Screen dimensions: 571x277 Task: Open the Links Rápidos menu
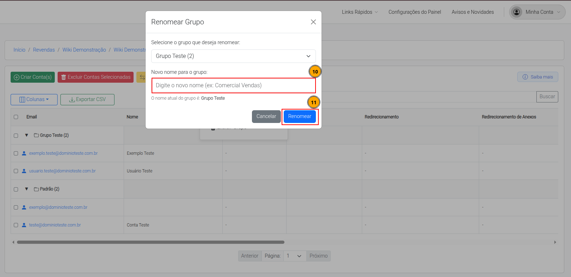(x=360, y=12)
